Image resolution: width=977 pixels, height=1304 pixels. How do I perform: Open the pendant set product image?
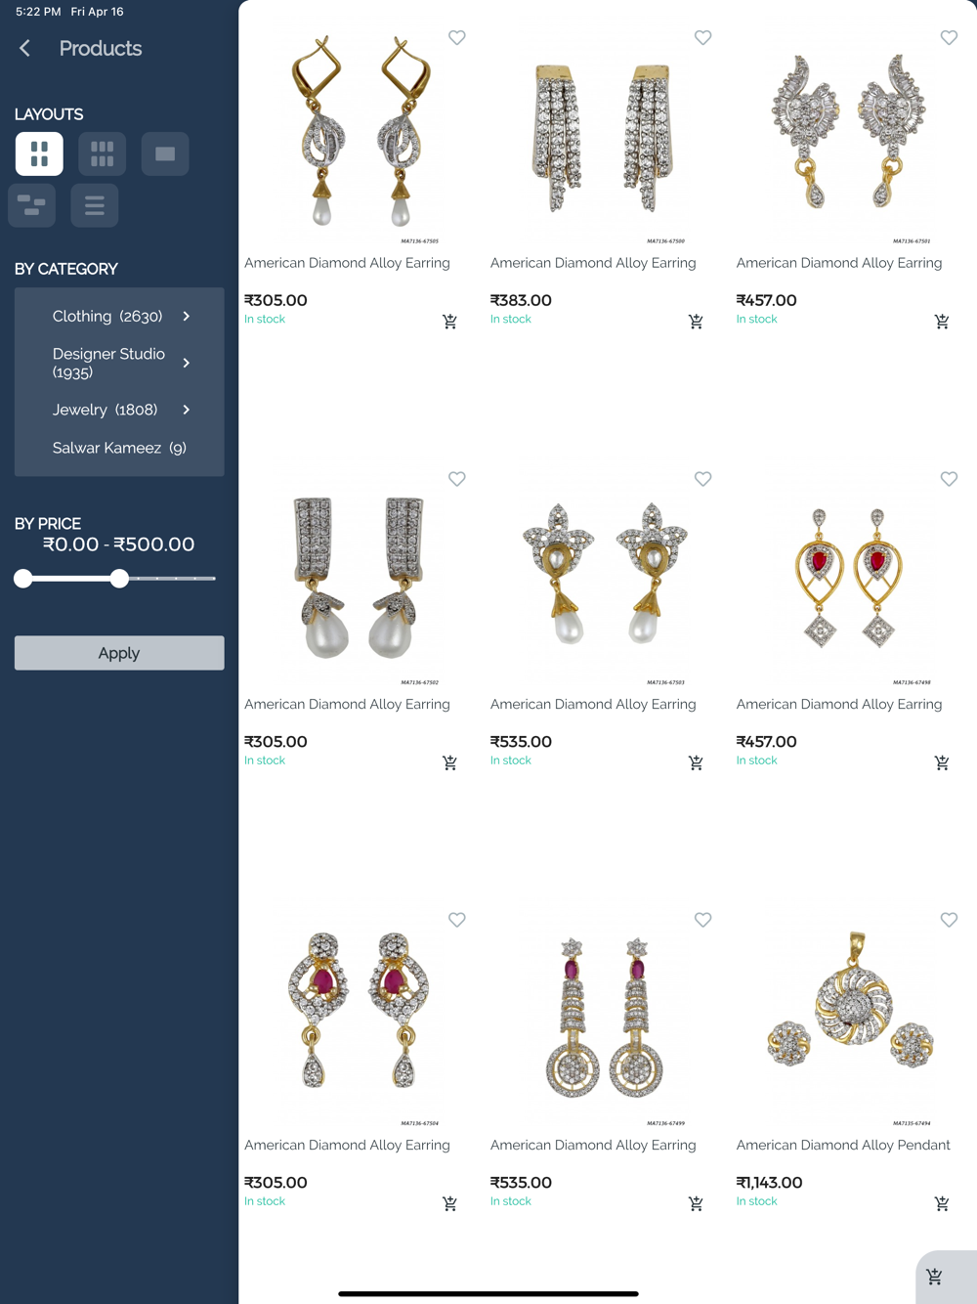coord(850,1017)
